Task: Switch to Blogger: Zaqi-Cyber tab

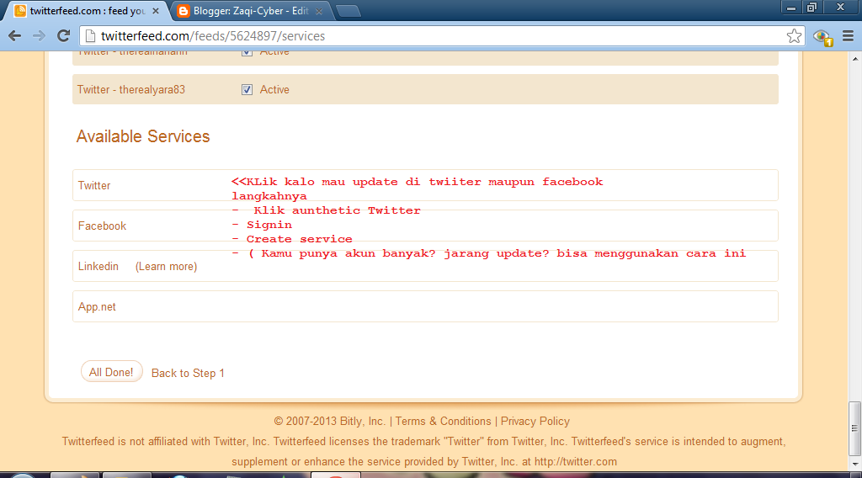Action: 250,11
